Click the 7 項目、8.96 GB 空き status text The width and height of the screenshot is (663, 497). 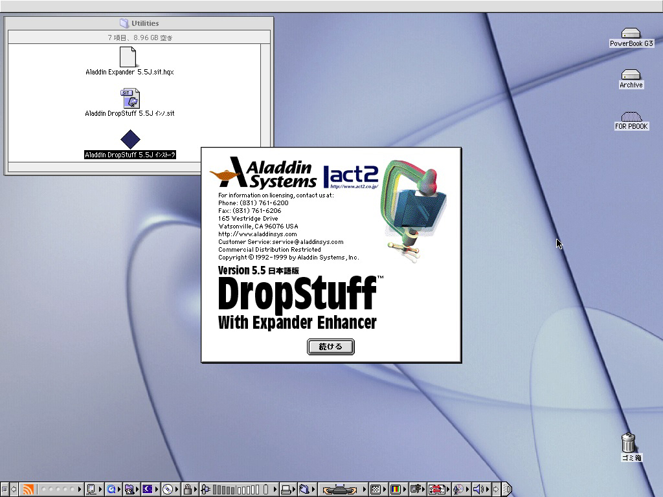[x=140, y=38]
